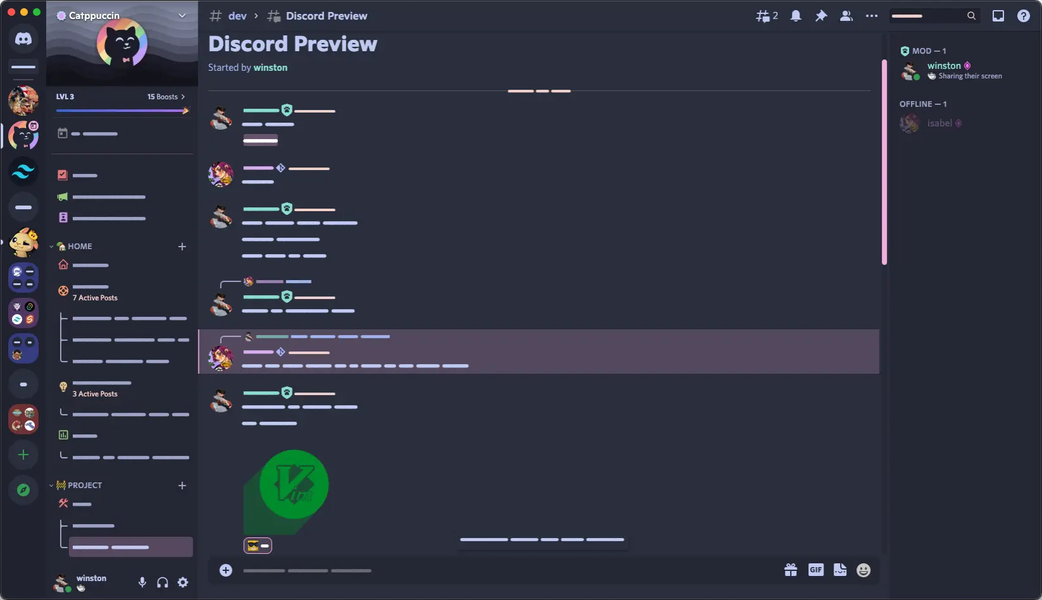The width and height of the screenshot is (1042, 600).
Task: Click the 15 Boosts link
Action: click(166, 97)
